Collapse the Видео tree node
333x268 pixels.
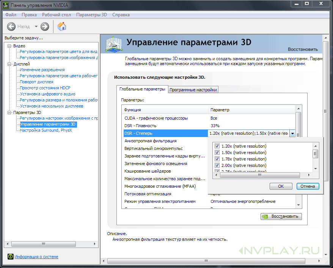[9, 46]
